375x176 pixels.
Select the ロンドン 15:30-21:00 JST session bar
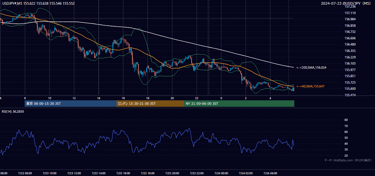150,104
